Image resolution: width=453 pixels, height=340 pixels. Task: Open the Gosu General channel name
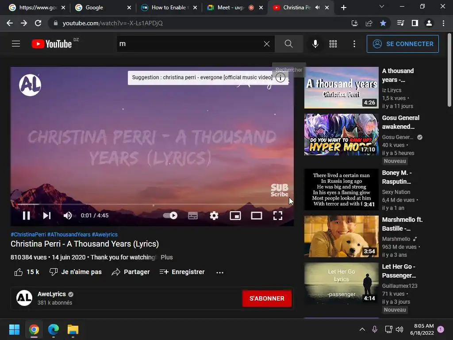pyautogui.click(x=398, y=137)
